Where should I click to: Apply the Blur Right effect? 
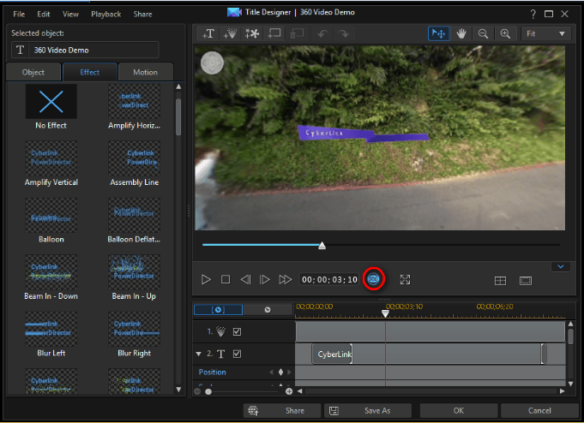(134, 330)
